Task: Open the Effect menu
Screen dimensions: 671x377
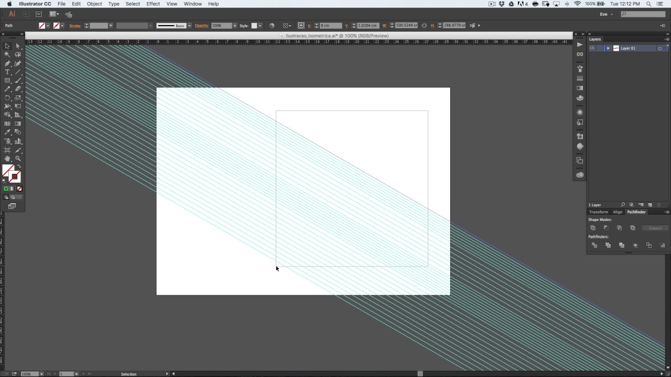Action: point(153,4)
